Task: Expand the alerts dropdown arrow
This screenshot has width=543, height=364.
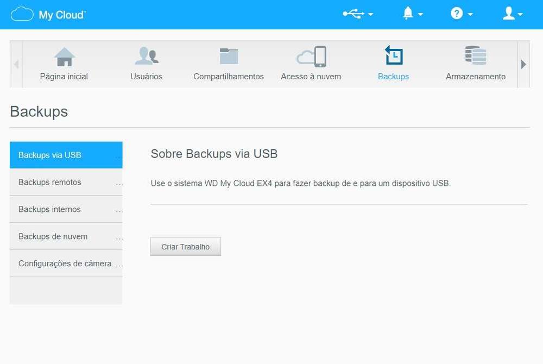Action: point(420,15)
